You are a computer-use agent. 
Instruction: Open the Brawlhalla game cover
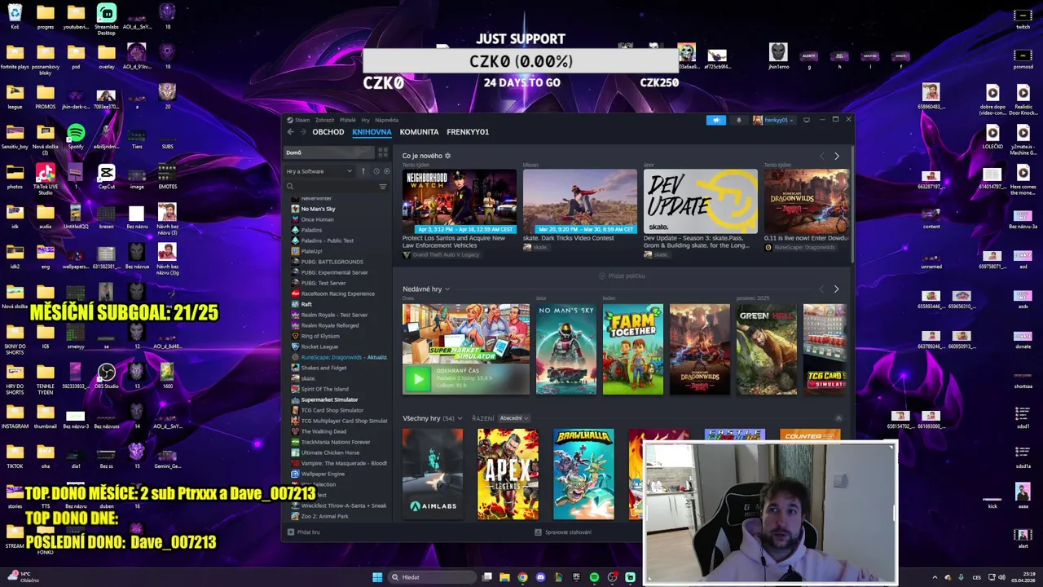point(583,474)
